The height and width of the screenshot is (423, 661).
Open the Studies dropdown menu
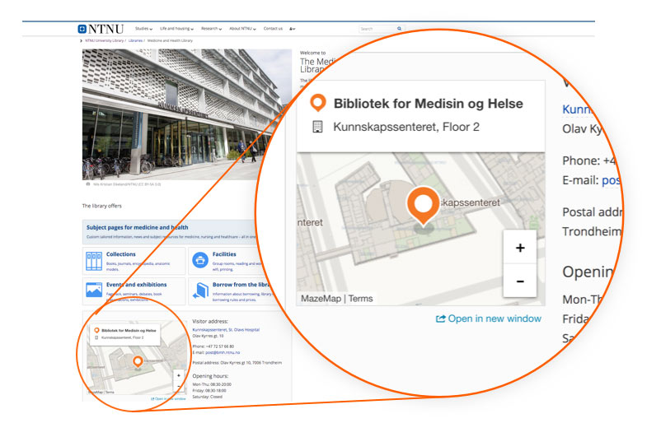[143, 29]
